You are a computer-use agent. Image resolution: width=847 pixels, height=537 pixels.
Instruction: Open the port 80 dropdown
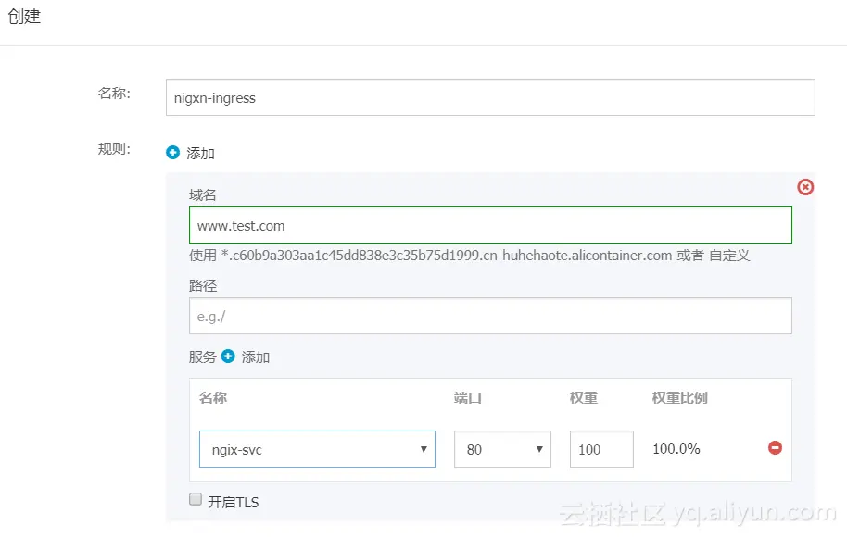pyautogui.click(x=502, y=449)
